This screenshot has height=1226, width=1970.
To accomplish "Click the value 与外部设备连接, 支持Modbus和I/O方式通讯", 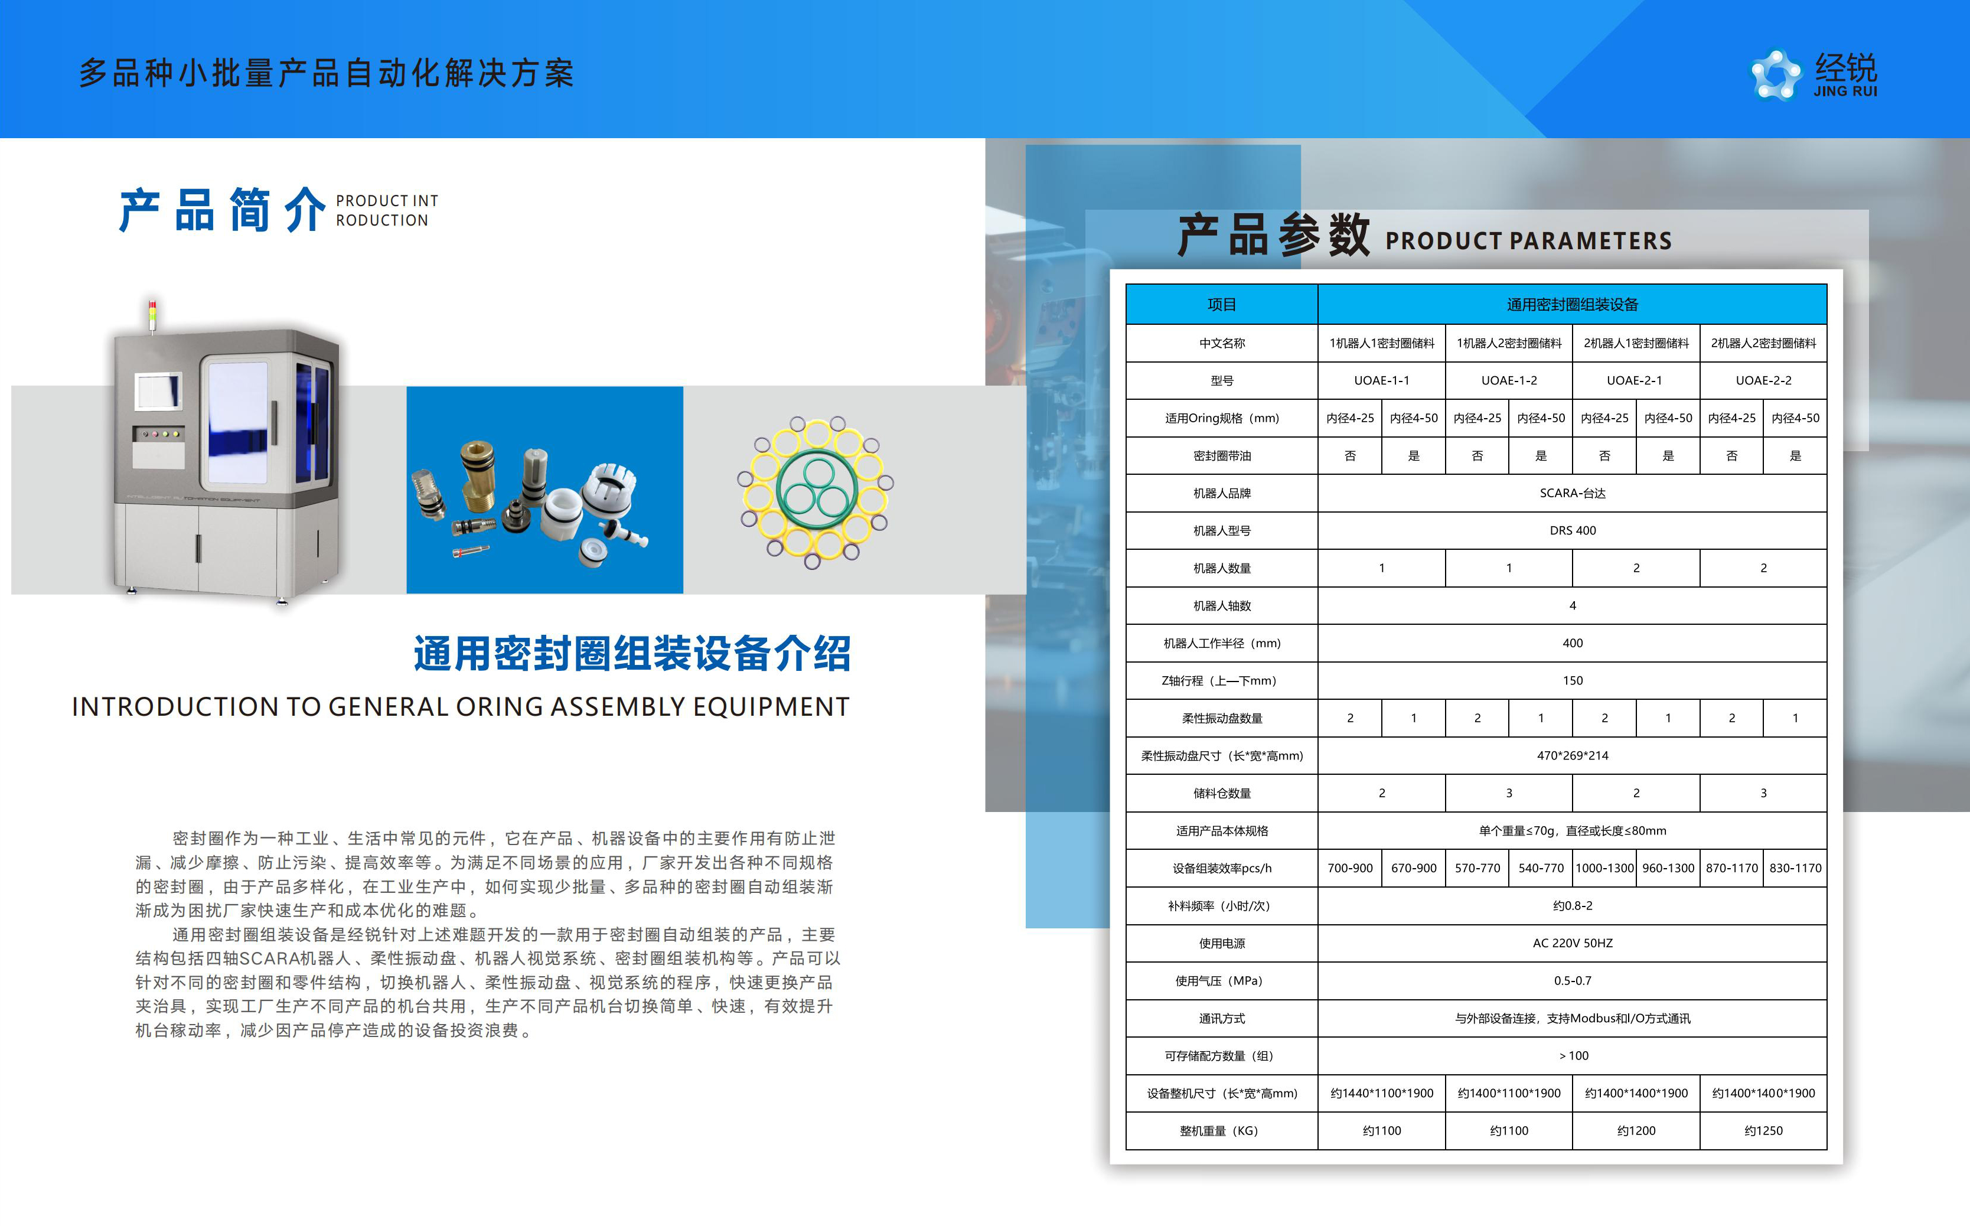I will (1572, 1019).
